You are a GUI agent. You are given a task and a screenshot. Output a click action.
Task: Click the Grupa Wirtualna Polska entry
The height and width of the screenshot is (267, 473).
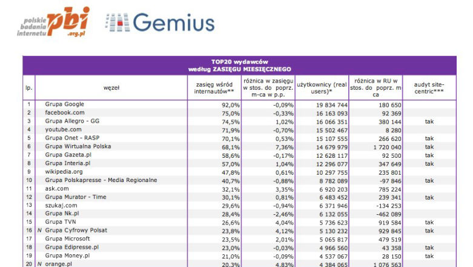coord(78,147)
